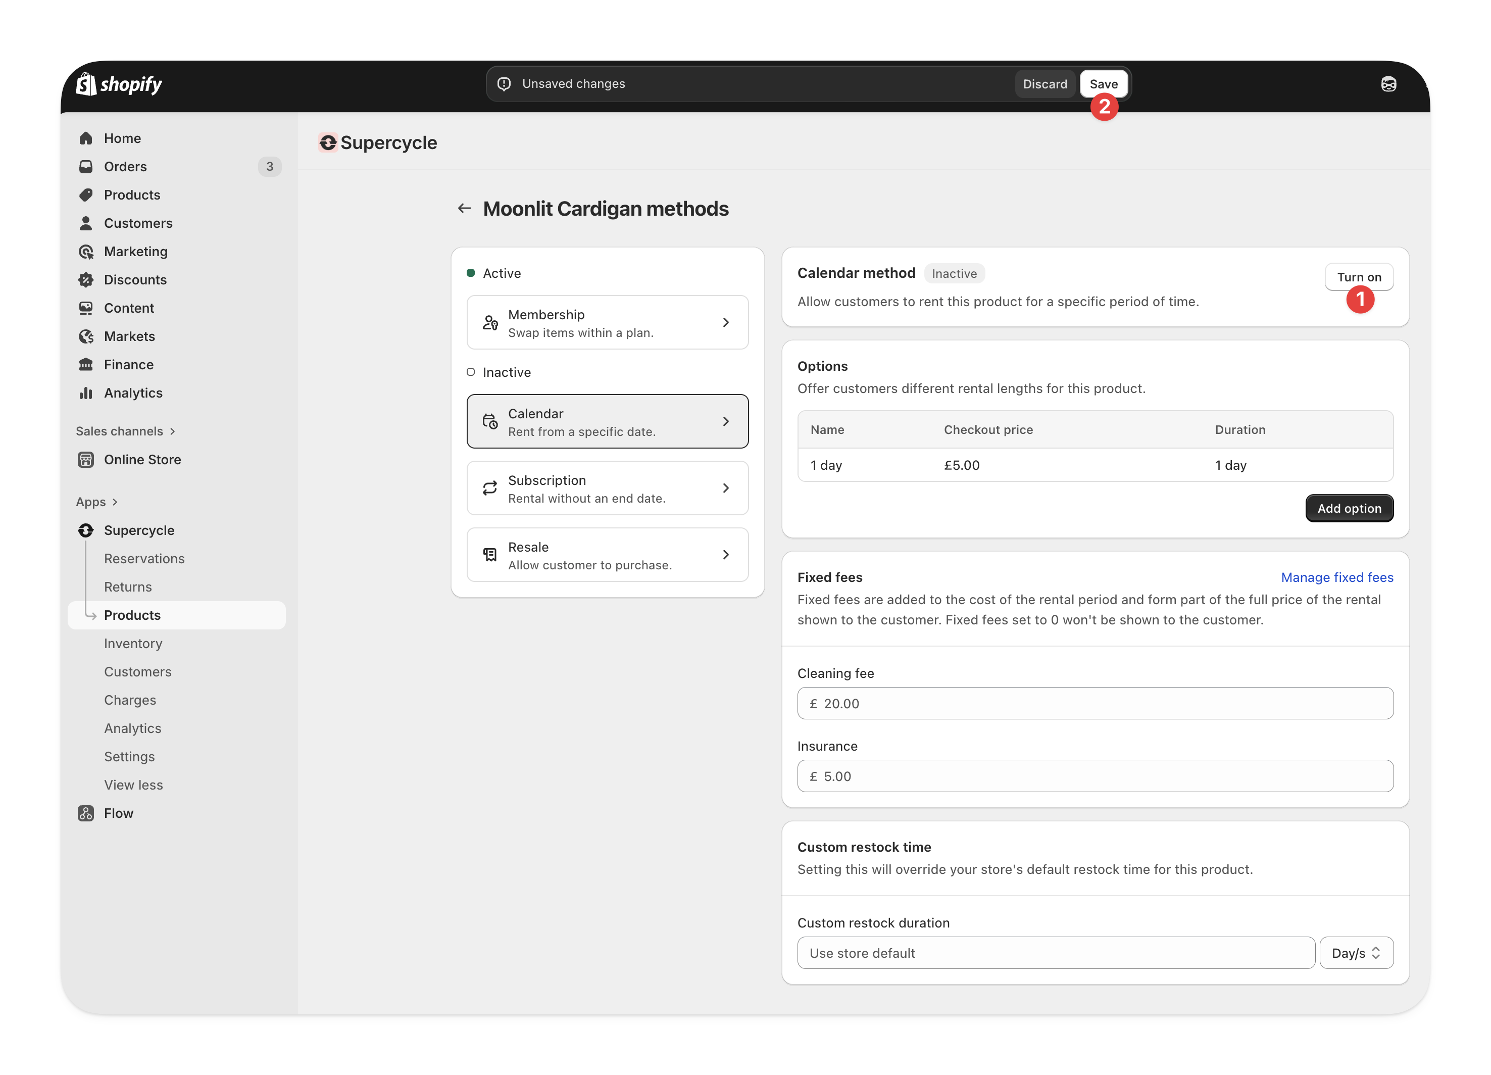Expand the Apps section chevron
Image resolution: width=1491 pixels, height=1075 pixels.
[x=115, y=502]
